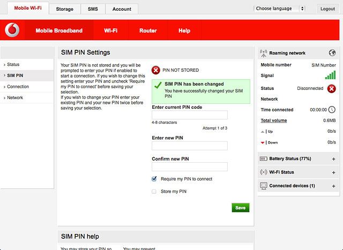
Task: Enable the Store my PIN checkbox
Action: tap(154, 192)
